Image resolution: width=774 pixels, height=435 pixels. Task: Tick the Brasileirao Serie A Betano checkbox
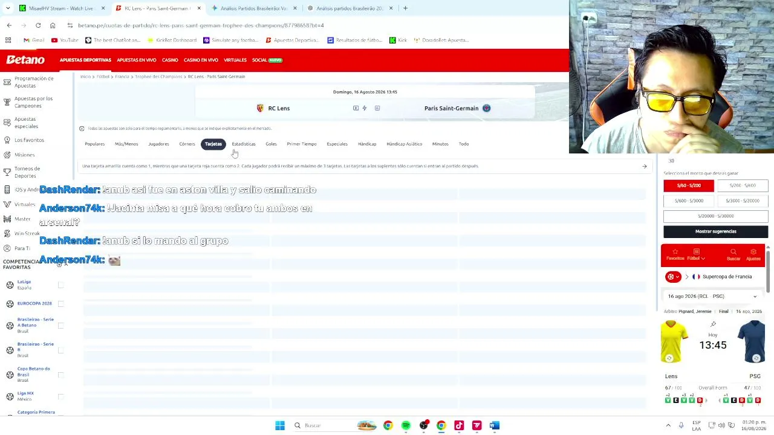coord(60,326)
